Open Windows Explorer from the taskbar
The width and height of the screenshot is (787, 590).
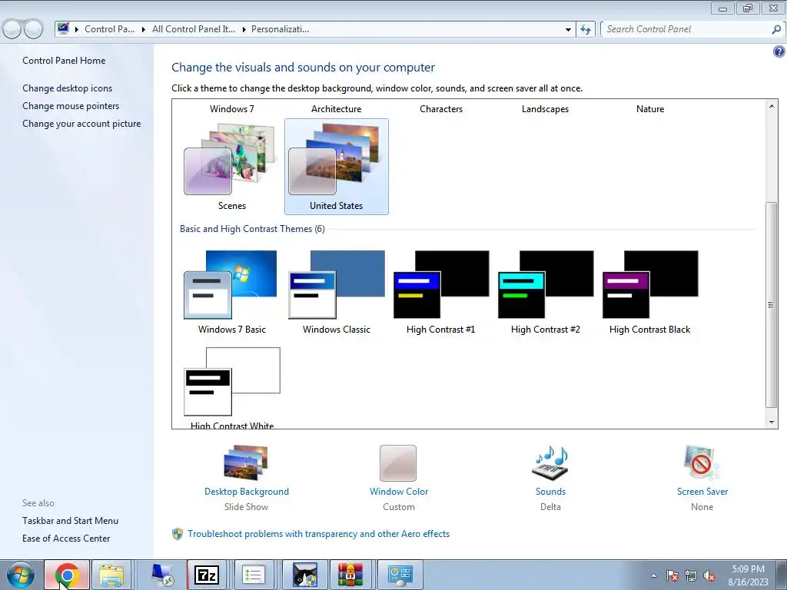pos(111,575)
